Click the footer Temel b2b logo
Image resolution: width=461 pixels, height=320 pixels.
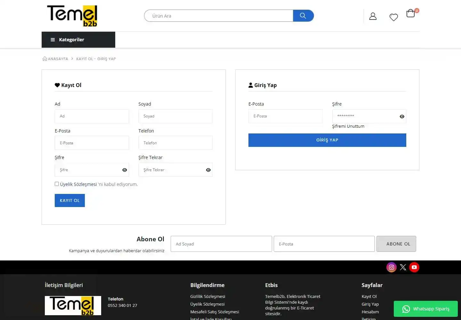(73, 306)
